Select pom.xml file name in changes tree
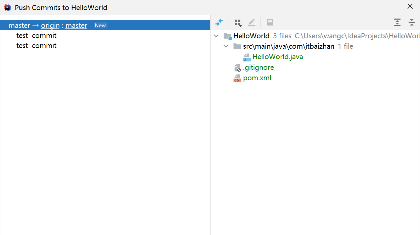420x235 pixels. pos(257,78)
